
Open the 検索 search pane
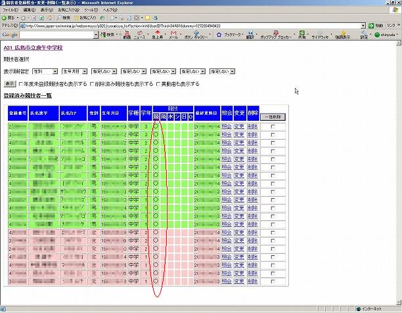(x=63, y=18)
